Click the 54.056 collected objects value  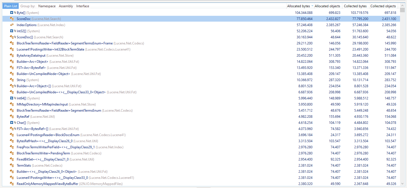(x=391, y=31)
